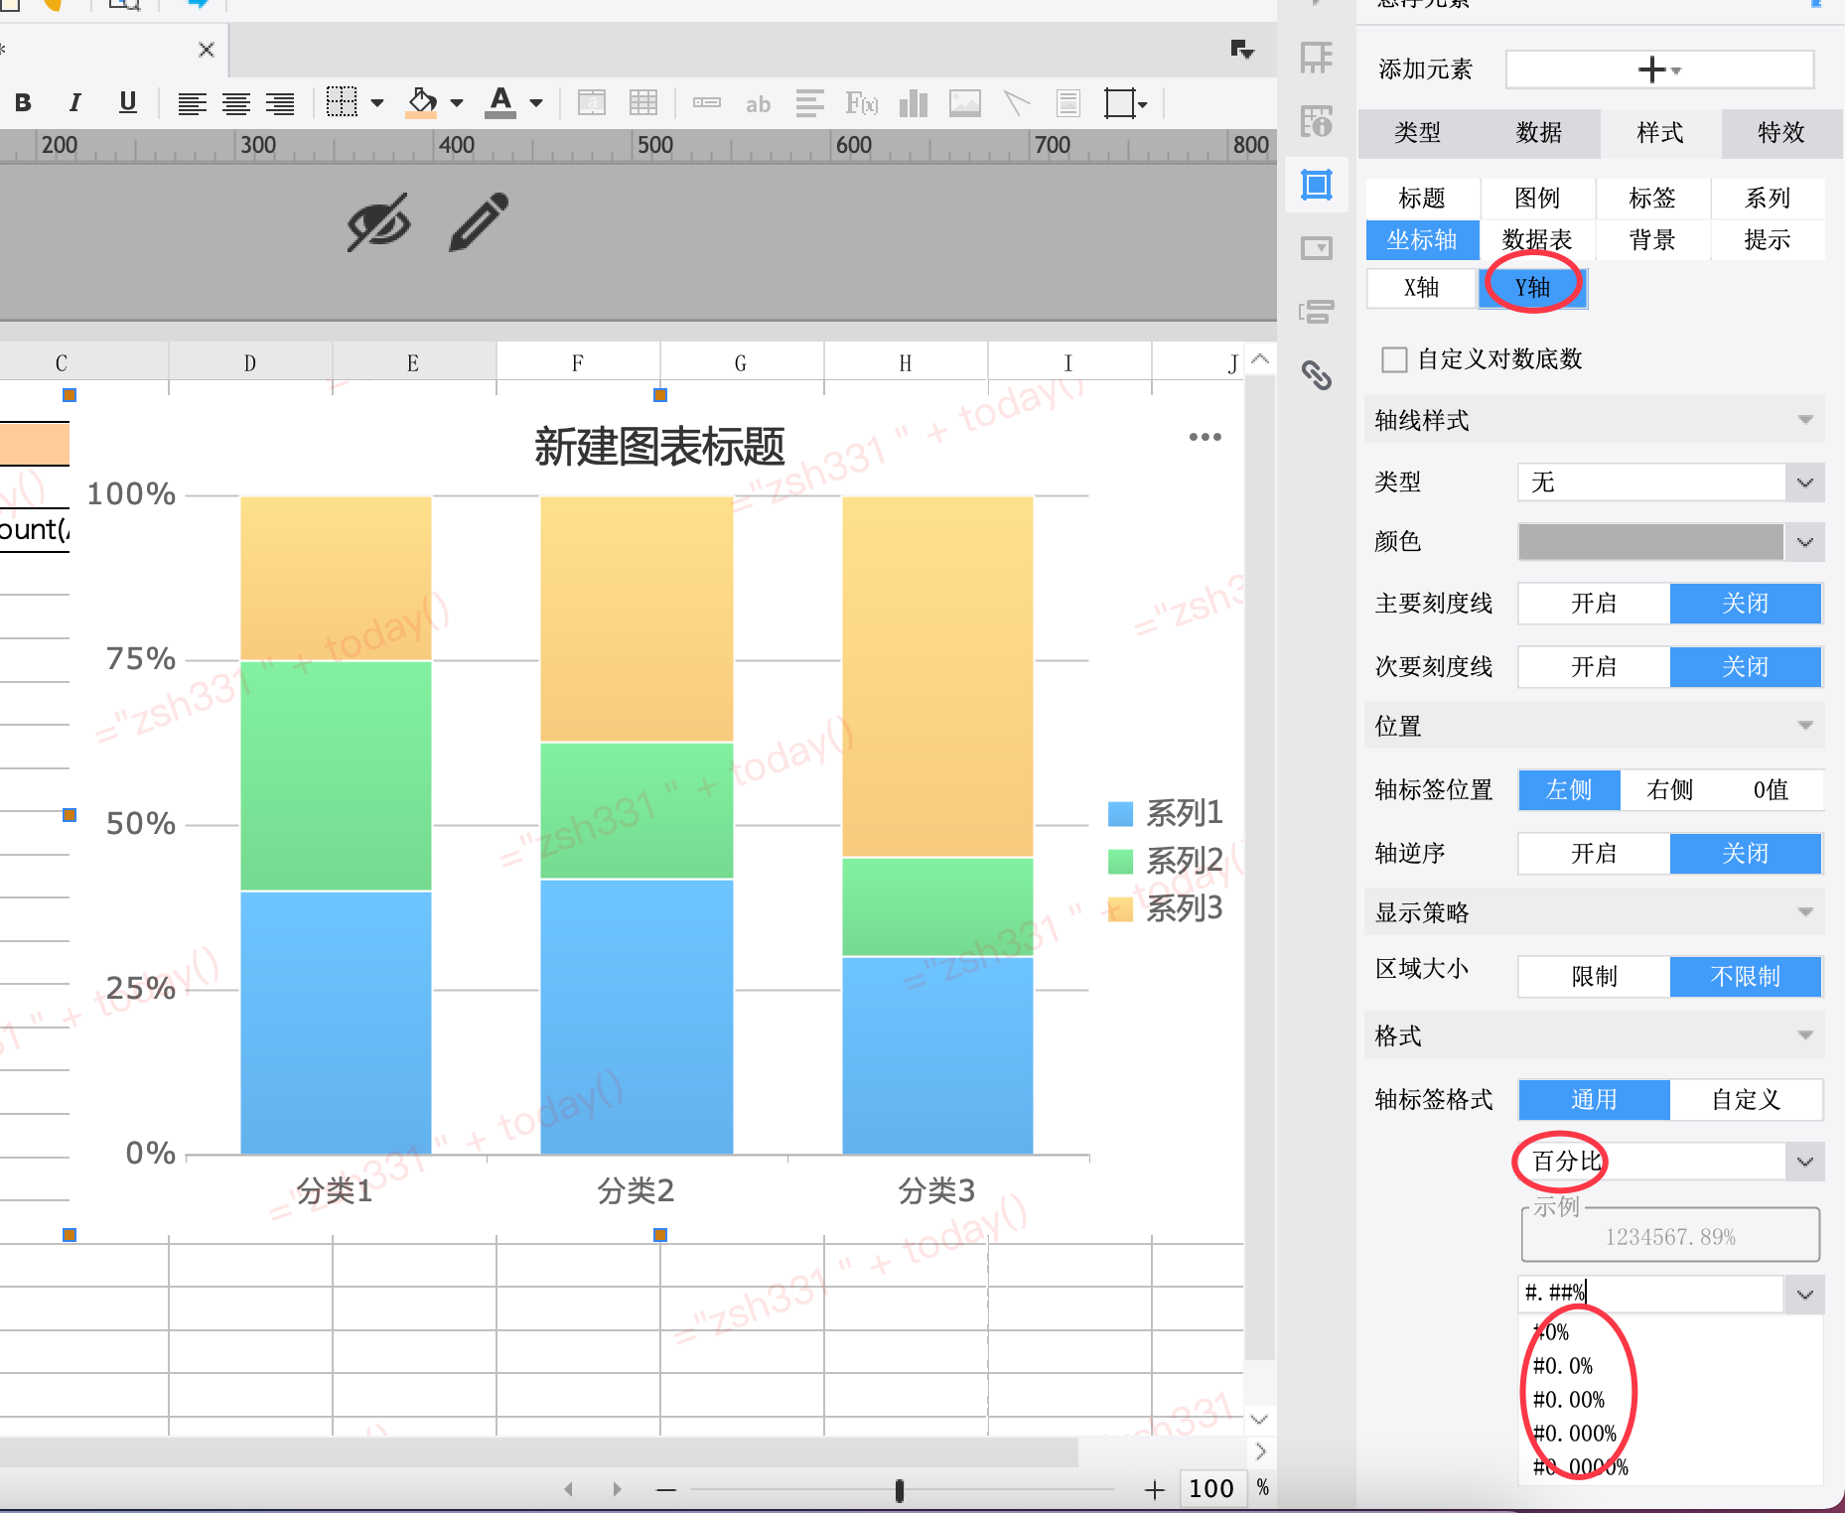Select the 系列 style option
The image size is (1845, 1513).
pos(1768,199)
